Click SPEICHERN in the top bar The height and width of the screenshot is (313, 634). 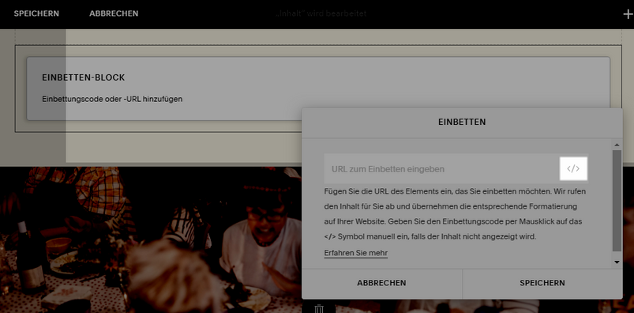(36, 13)
